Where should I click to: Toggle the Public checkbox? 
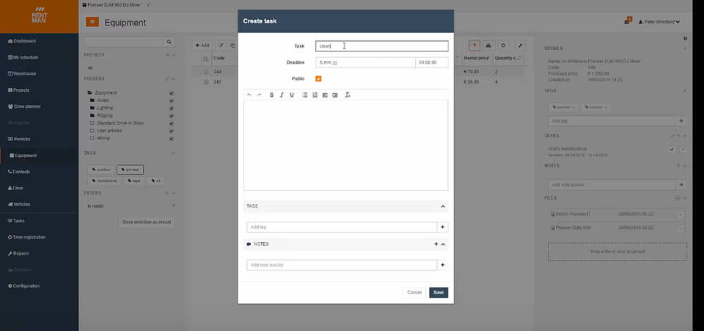tap(318, 79)
